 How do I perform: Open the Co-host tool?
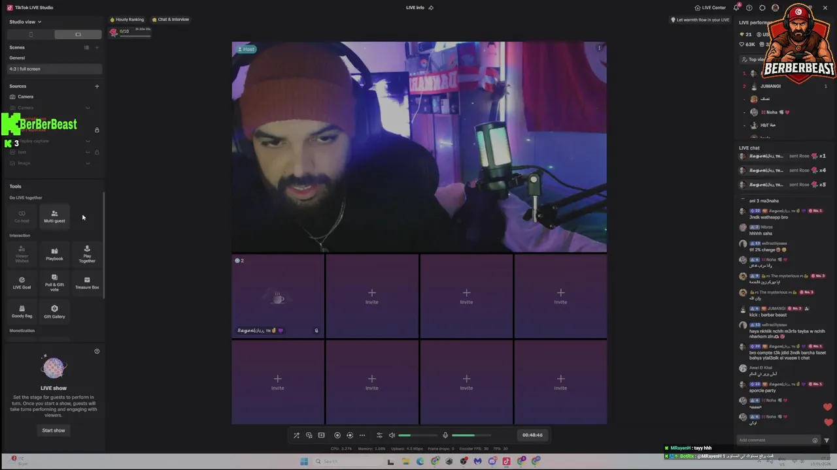[22, 217]
